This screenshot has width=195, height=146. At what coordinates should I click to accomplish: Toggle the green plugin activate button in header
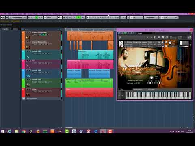[125, 33]
